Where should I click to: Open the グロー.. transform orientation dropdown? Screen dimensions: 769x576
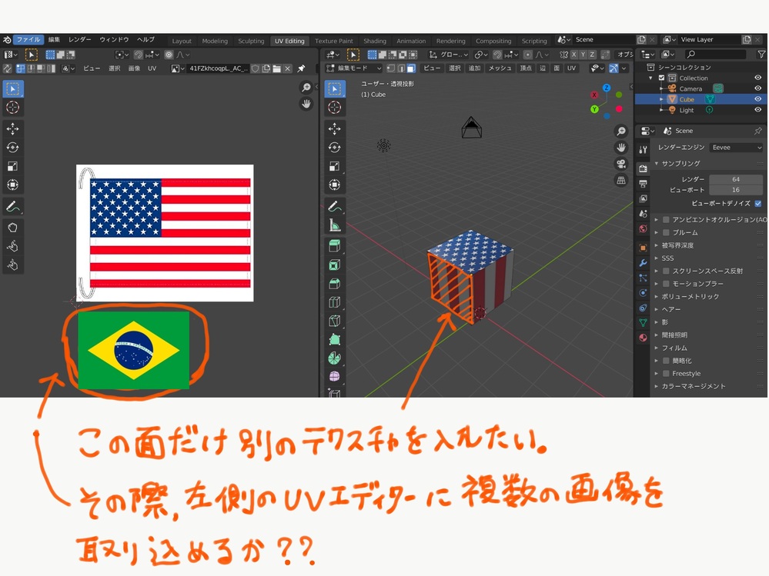pos(448,55)
